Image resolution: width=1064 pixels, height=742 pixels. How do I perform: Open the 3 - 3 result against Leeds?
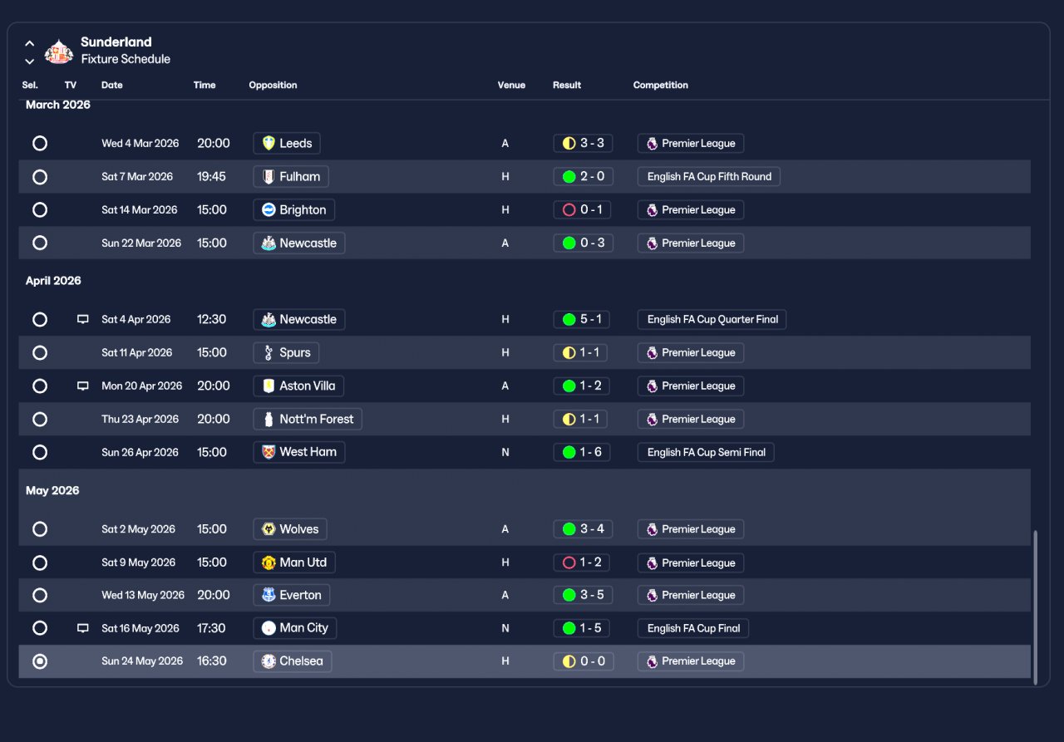pos(583,143)
